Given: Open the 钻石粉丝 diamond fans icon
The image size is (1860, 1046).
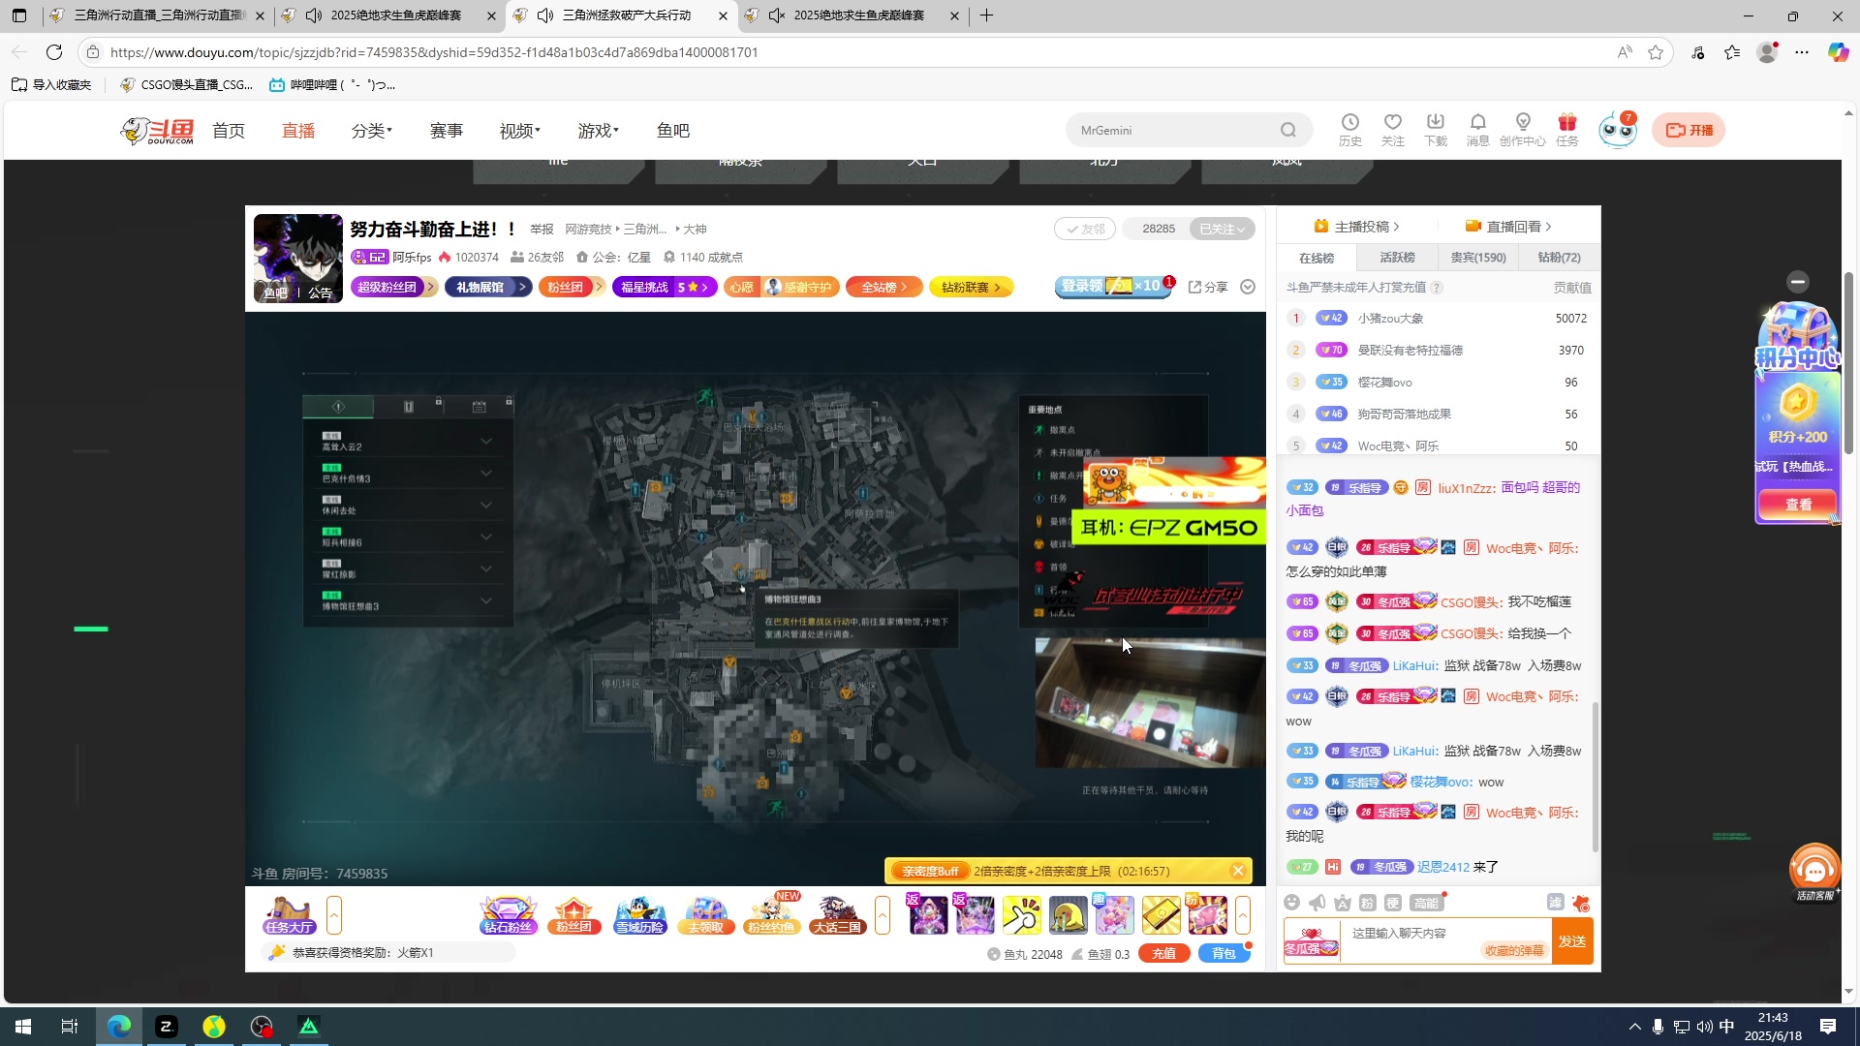Looking at the screenshot, I should [508, 915].
